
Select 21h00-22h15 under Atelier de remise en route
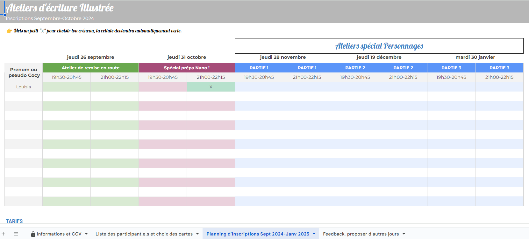pos(115,77)
